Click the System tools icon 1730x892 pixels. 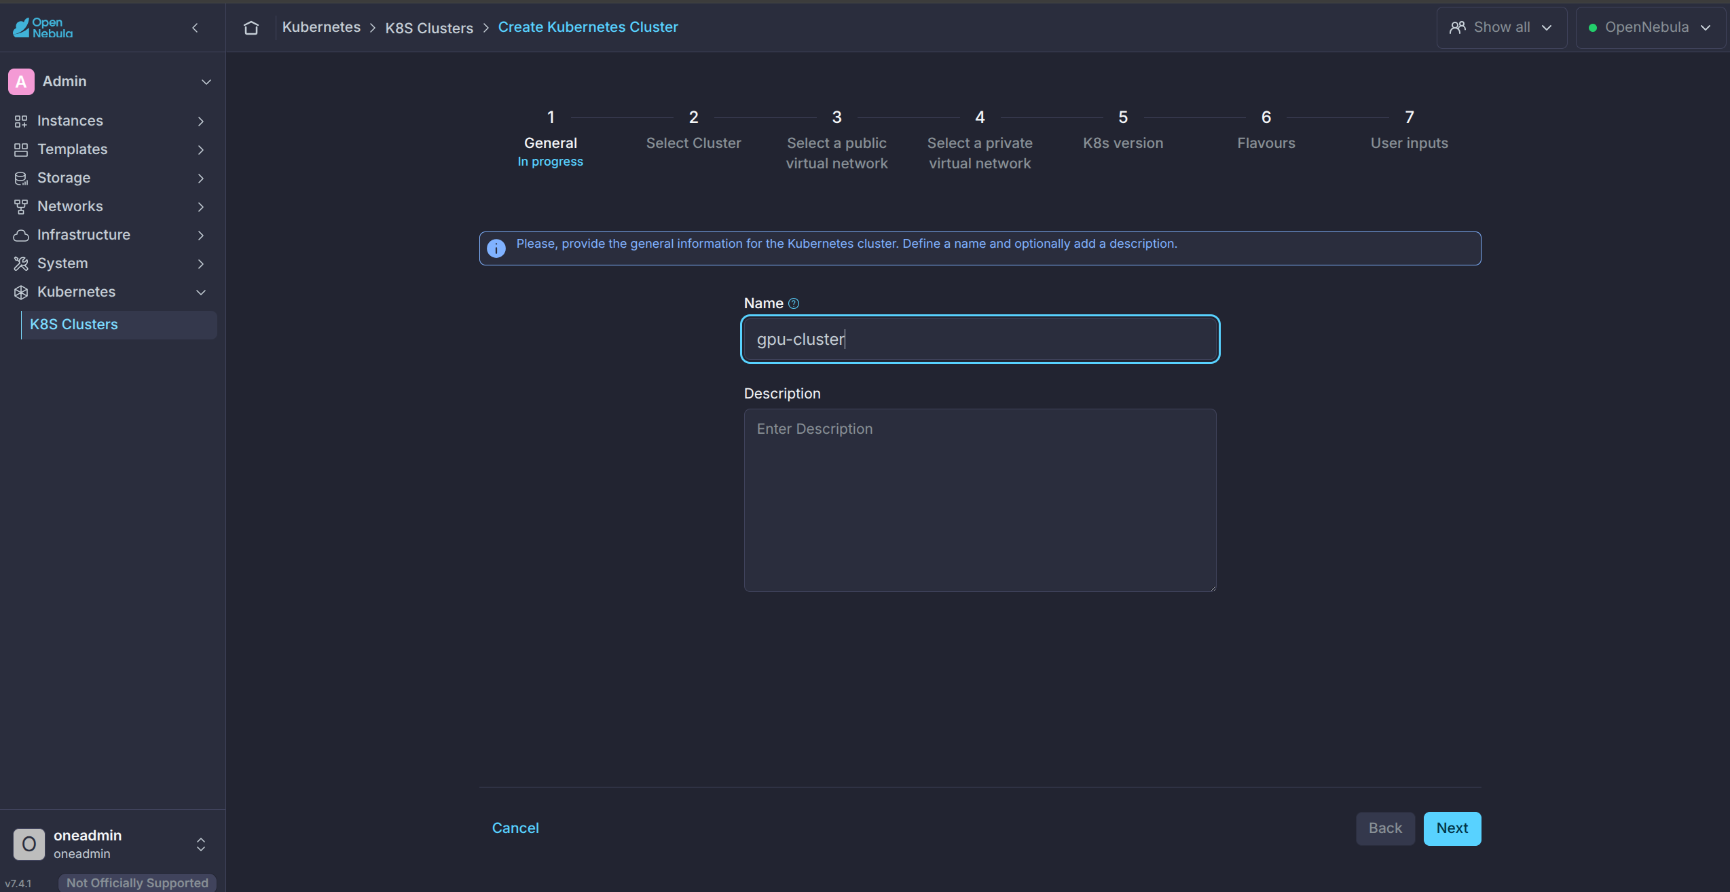pyautogui.click(x=21, y=263)
